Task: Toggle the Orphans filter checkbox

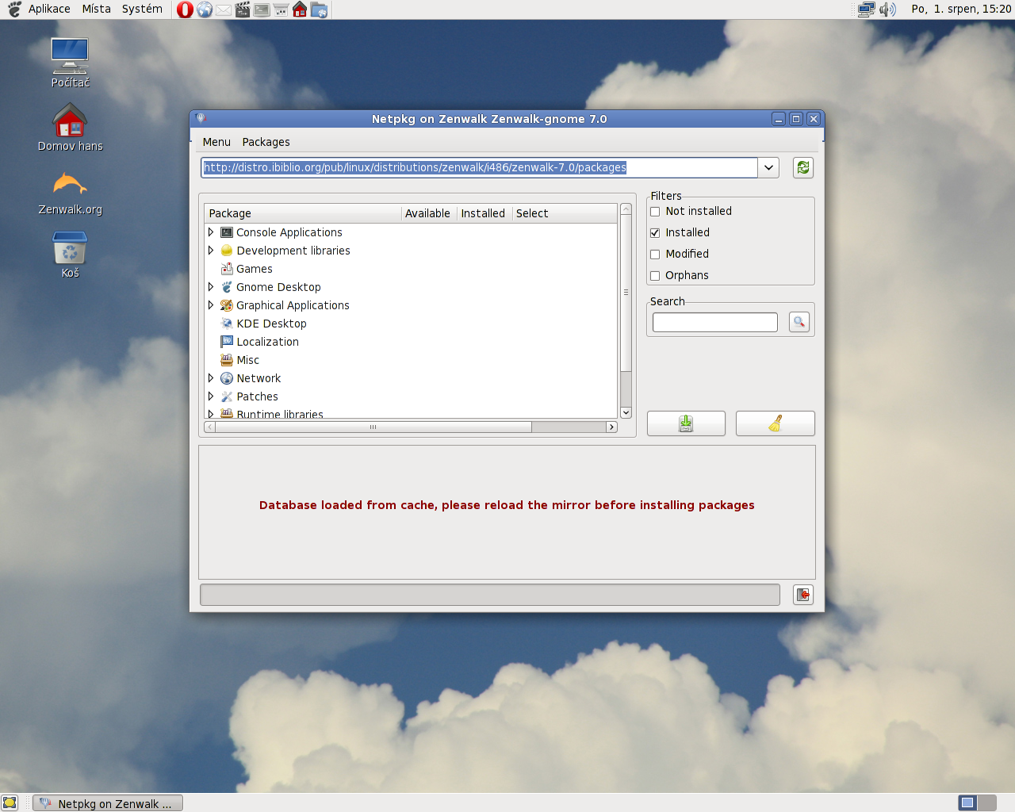Action: (655, 276)
